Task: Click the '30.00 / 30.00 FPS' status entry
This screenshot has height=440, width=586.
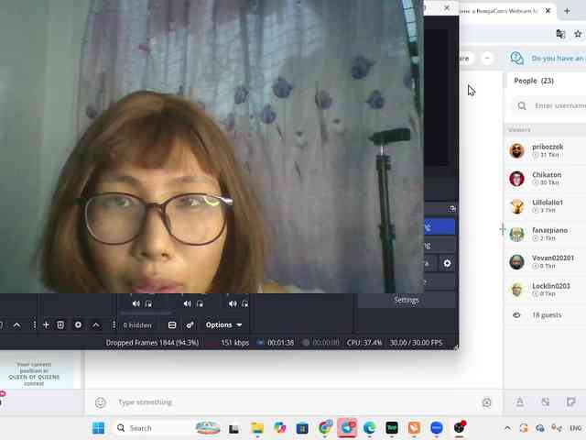Action: (x=416, y=343)
